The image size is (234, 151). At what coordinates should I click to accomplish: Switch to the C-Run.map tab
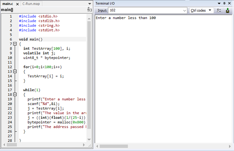[31, 4]
